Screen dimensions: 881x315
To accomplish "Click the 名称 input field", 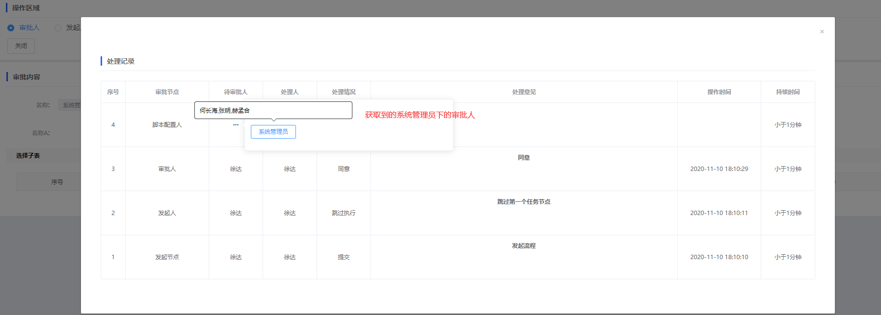I will pyautogui.click(x=70, y=105).
